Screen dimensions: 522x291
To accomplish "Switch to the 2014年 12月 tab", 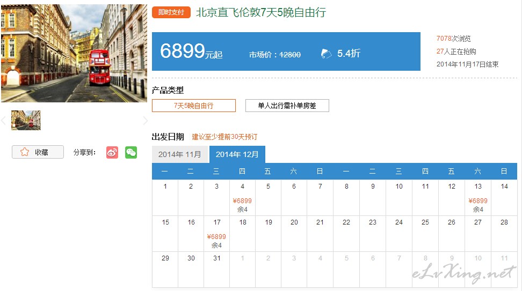I will click(237, 154).
